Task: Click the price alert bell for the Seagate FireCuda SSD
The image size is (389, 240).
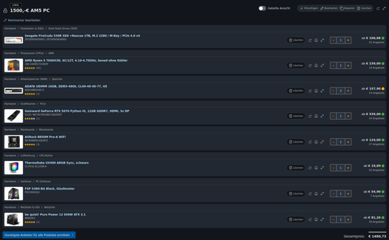Action: click(316, 40)
